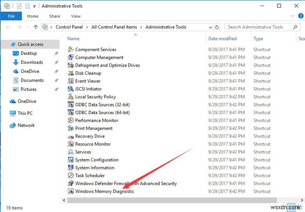The image size is (305, 212).
Task: Open Downloads in the navigation pane
Action: pos(32,62)
